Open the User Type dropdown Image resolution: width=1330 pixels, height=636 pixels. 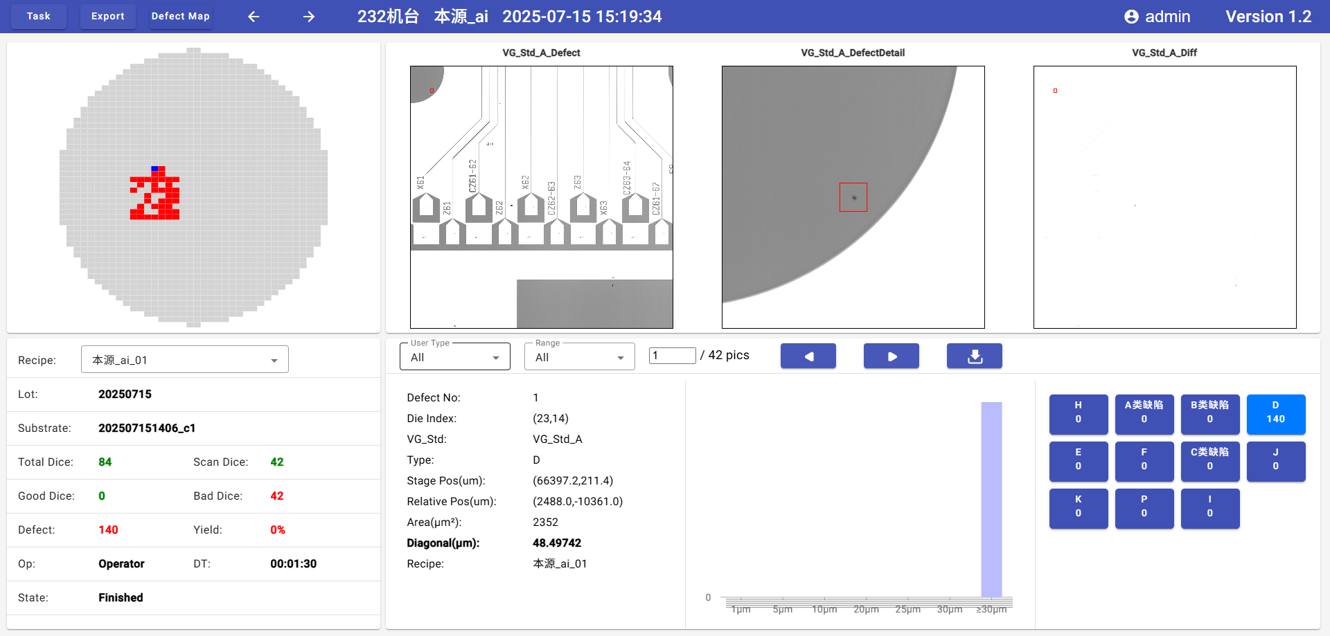pos(454,357)
